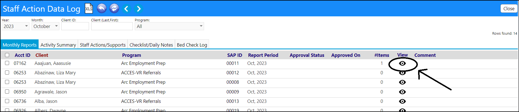Sort by Client column header

(42, 55)
